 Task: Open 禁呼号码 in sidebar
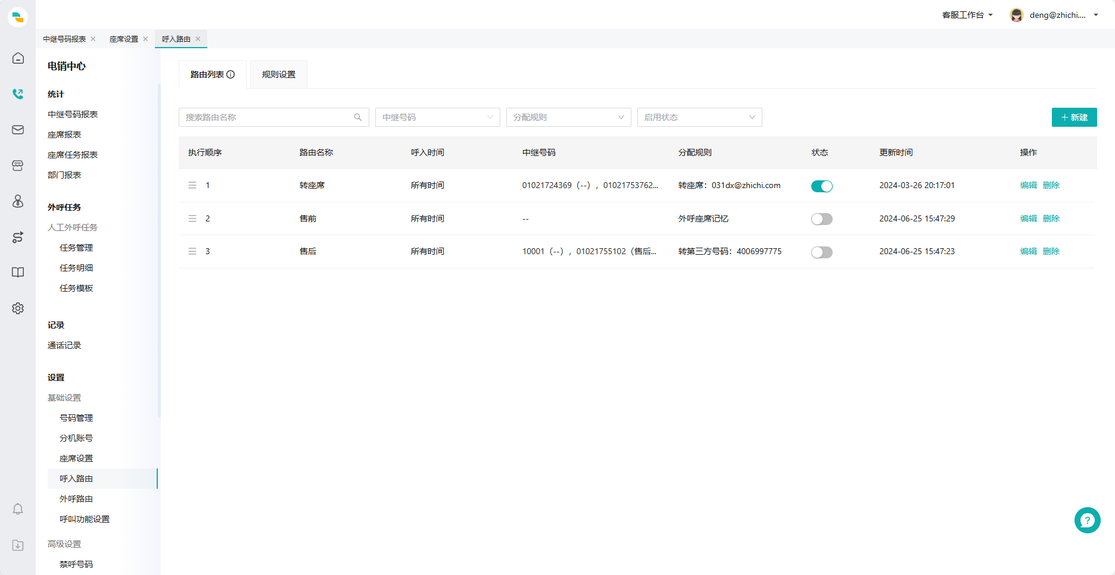(76, 564)
